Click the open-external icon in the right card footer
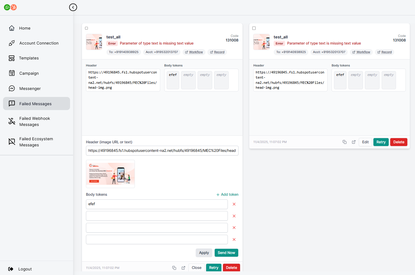This screenshot has height=275, width=415. click(354, 142)
